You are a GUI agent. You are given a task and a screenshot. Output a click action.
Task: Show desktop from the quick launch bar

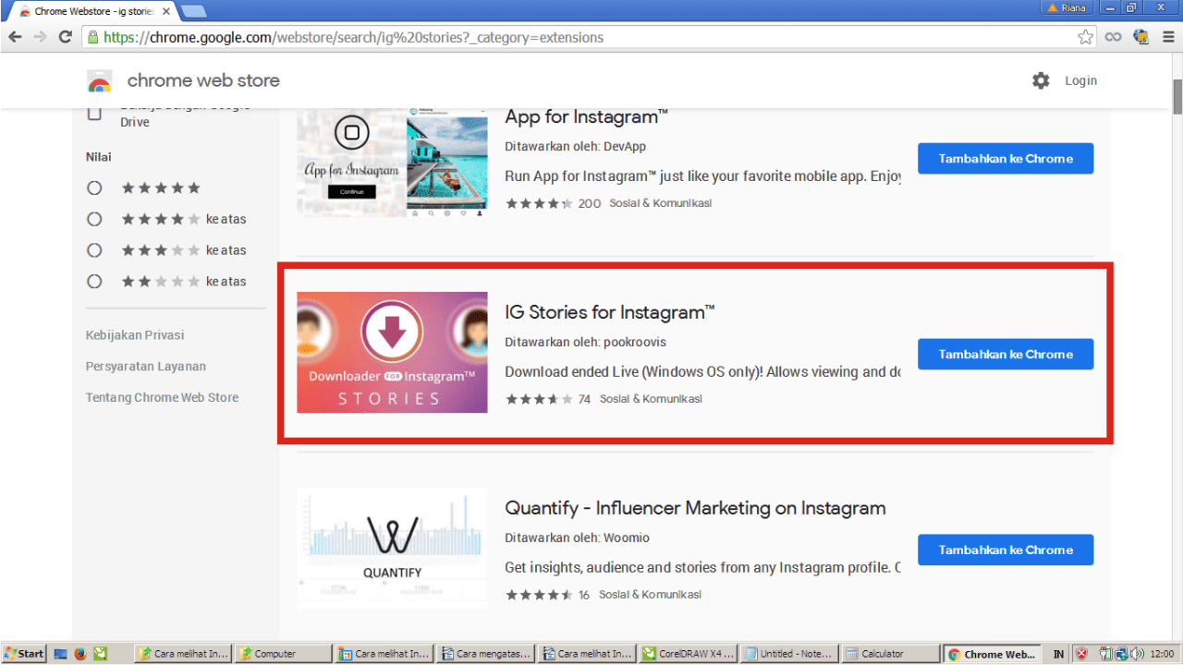tap(61, 654)
